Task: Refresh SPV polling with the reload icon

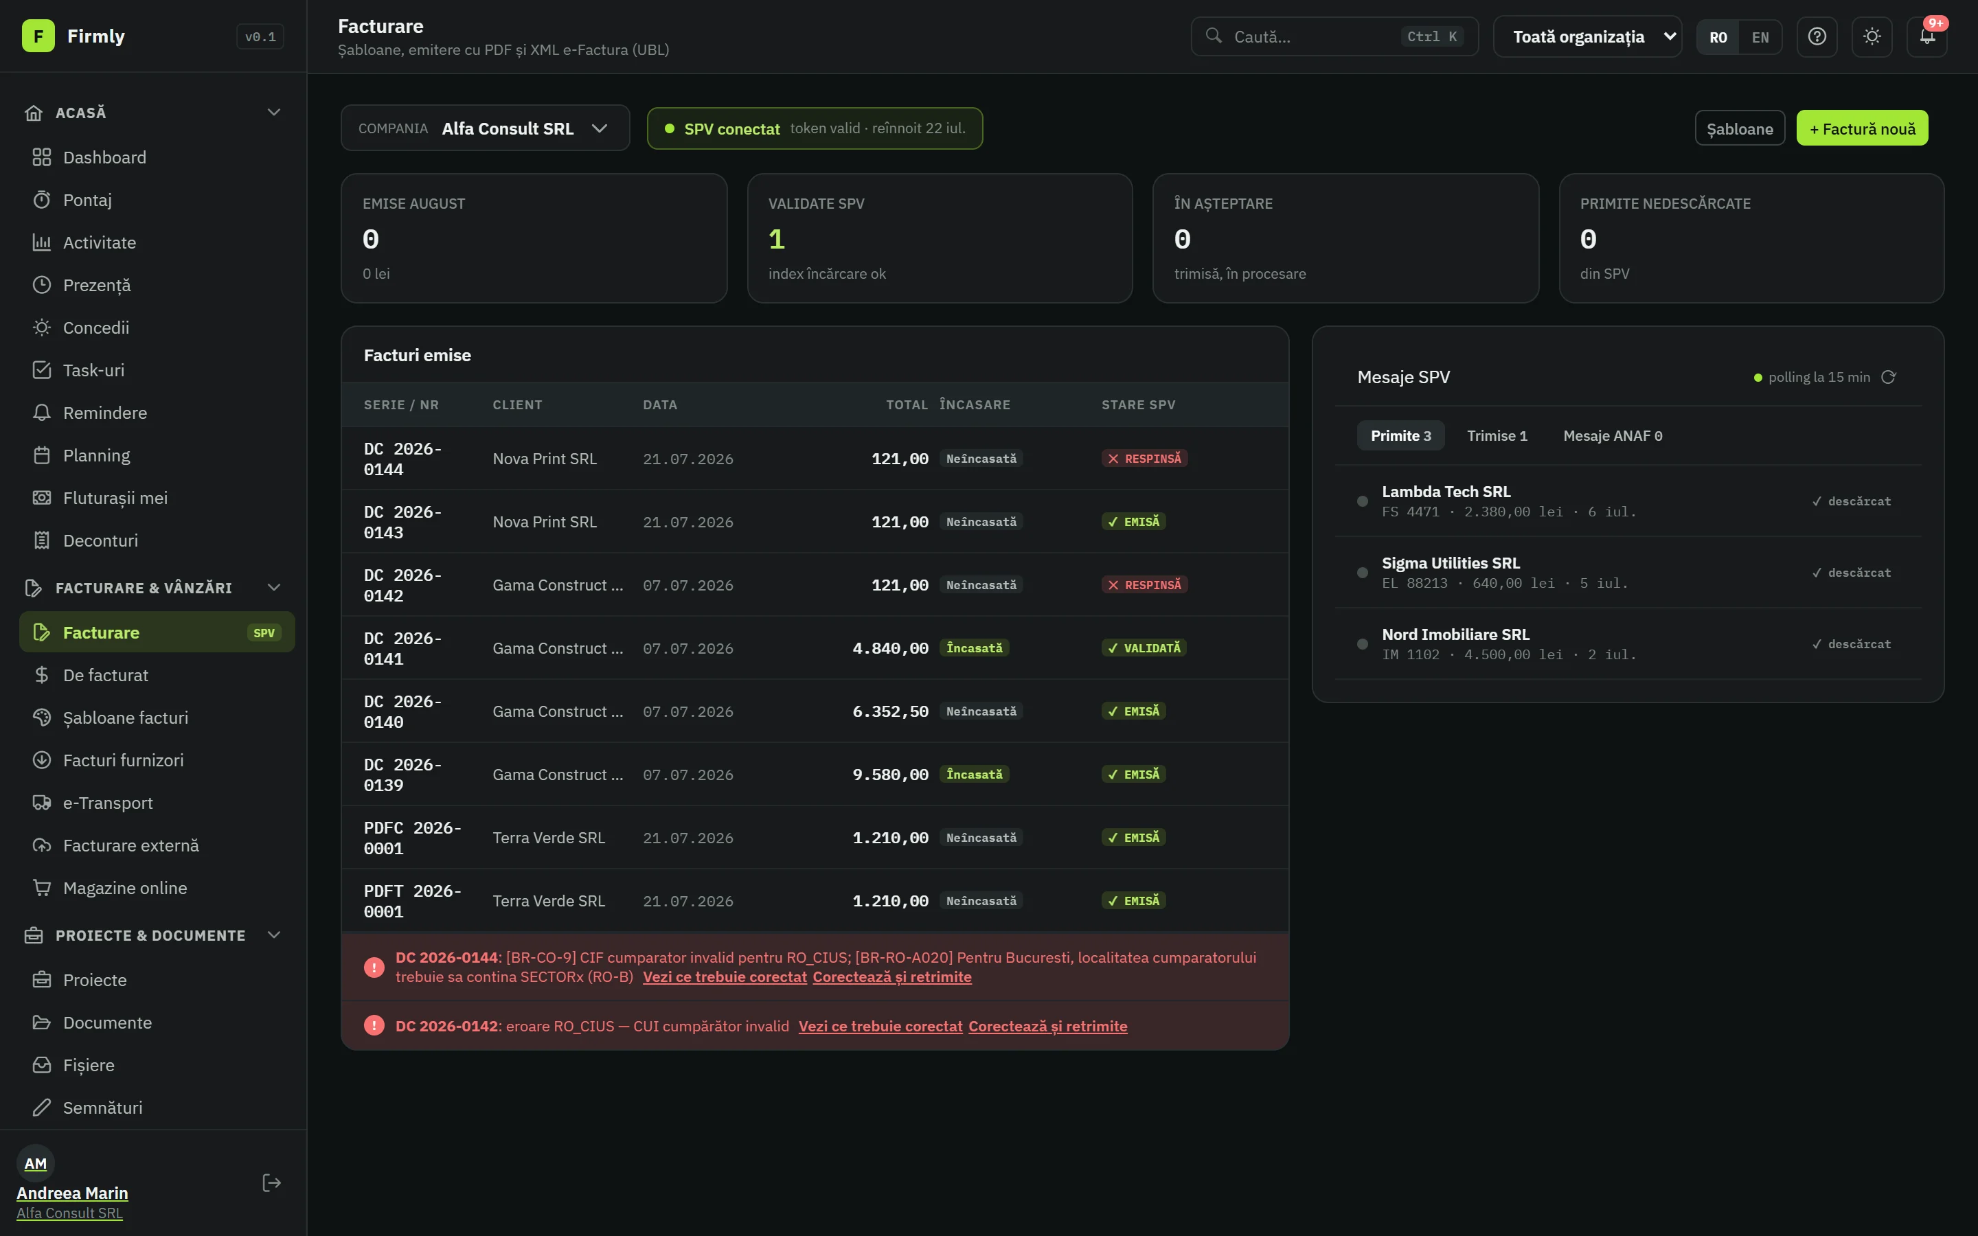Action: (x=1888, y=377)
